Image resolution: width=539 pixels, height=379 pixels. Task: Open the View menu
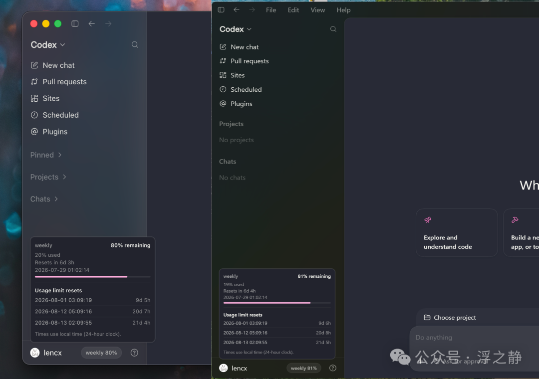[317, 10]
